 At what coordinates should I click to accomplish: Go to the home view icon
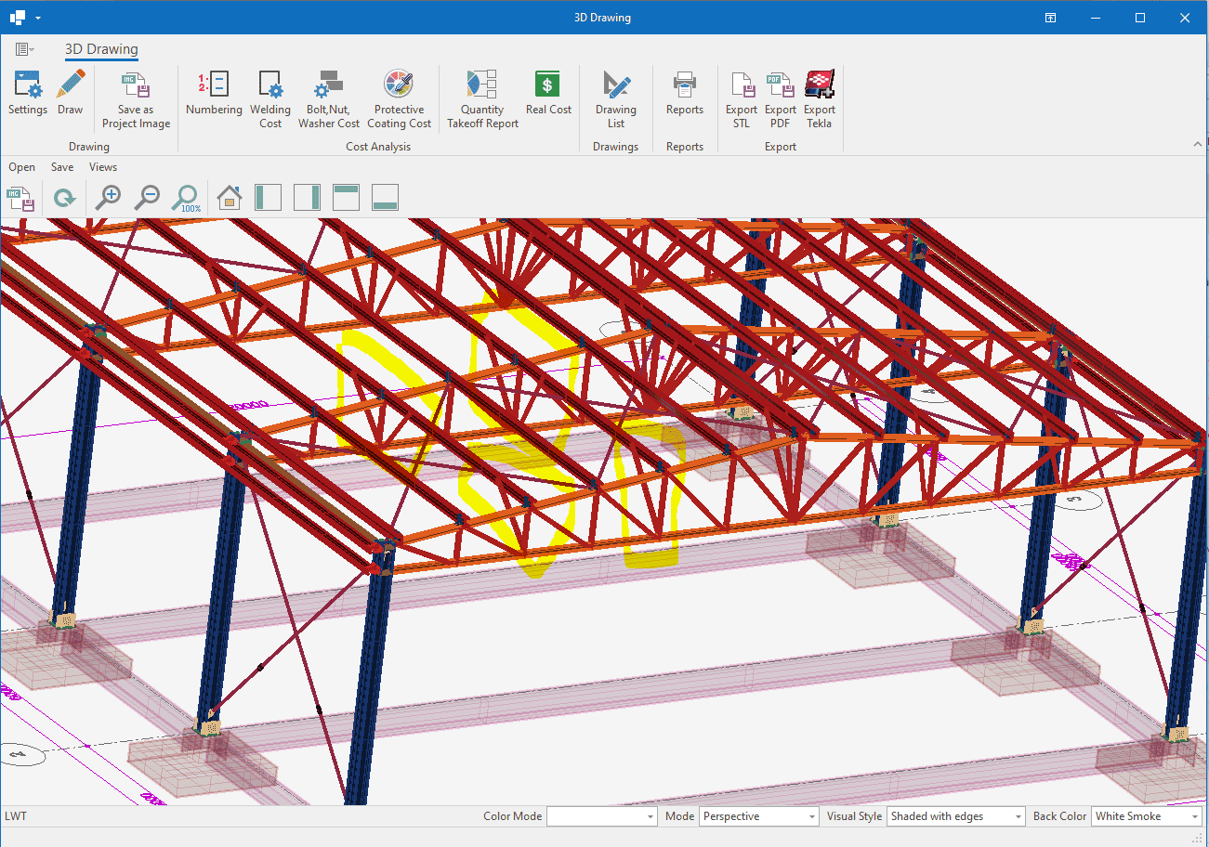click(x=229, y=197)
